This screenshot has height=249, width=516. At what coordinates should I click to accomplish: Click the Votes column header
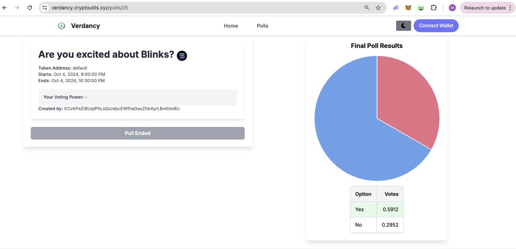click(390, 194)
